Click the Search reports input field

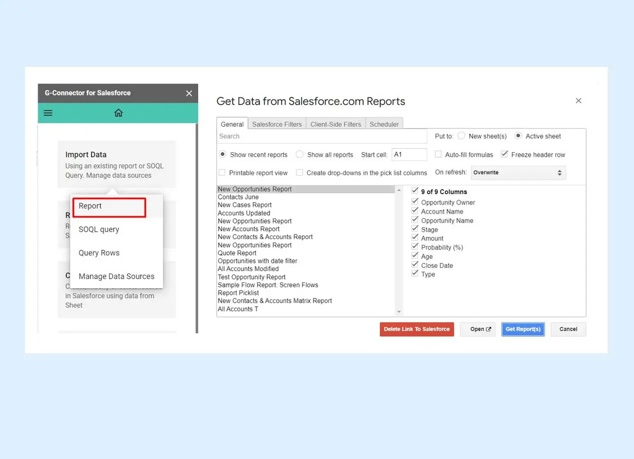322,136
